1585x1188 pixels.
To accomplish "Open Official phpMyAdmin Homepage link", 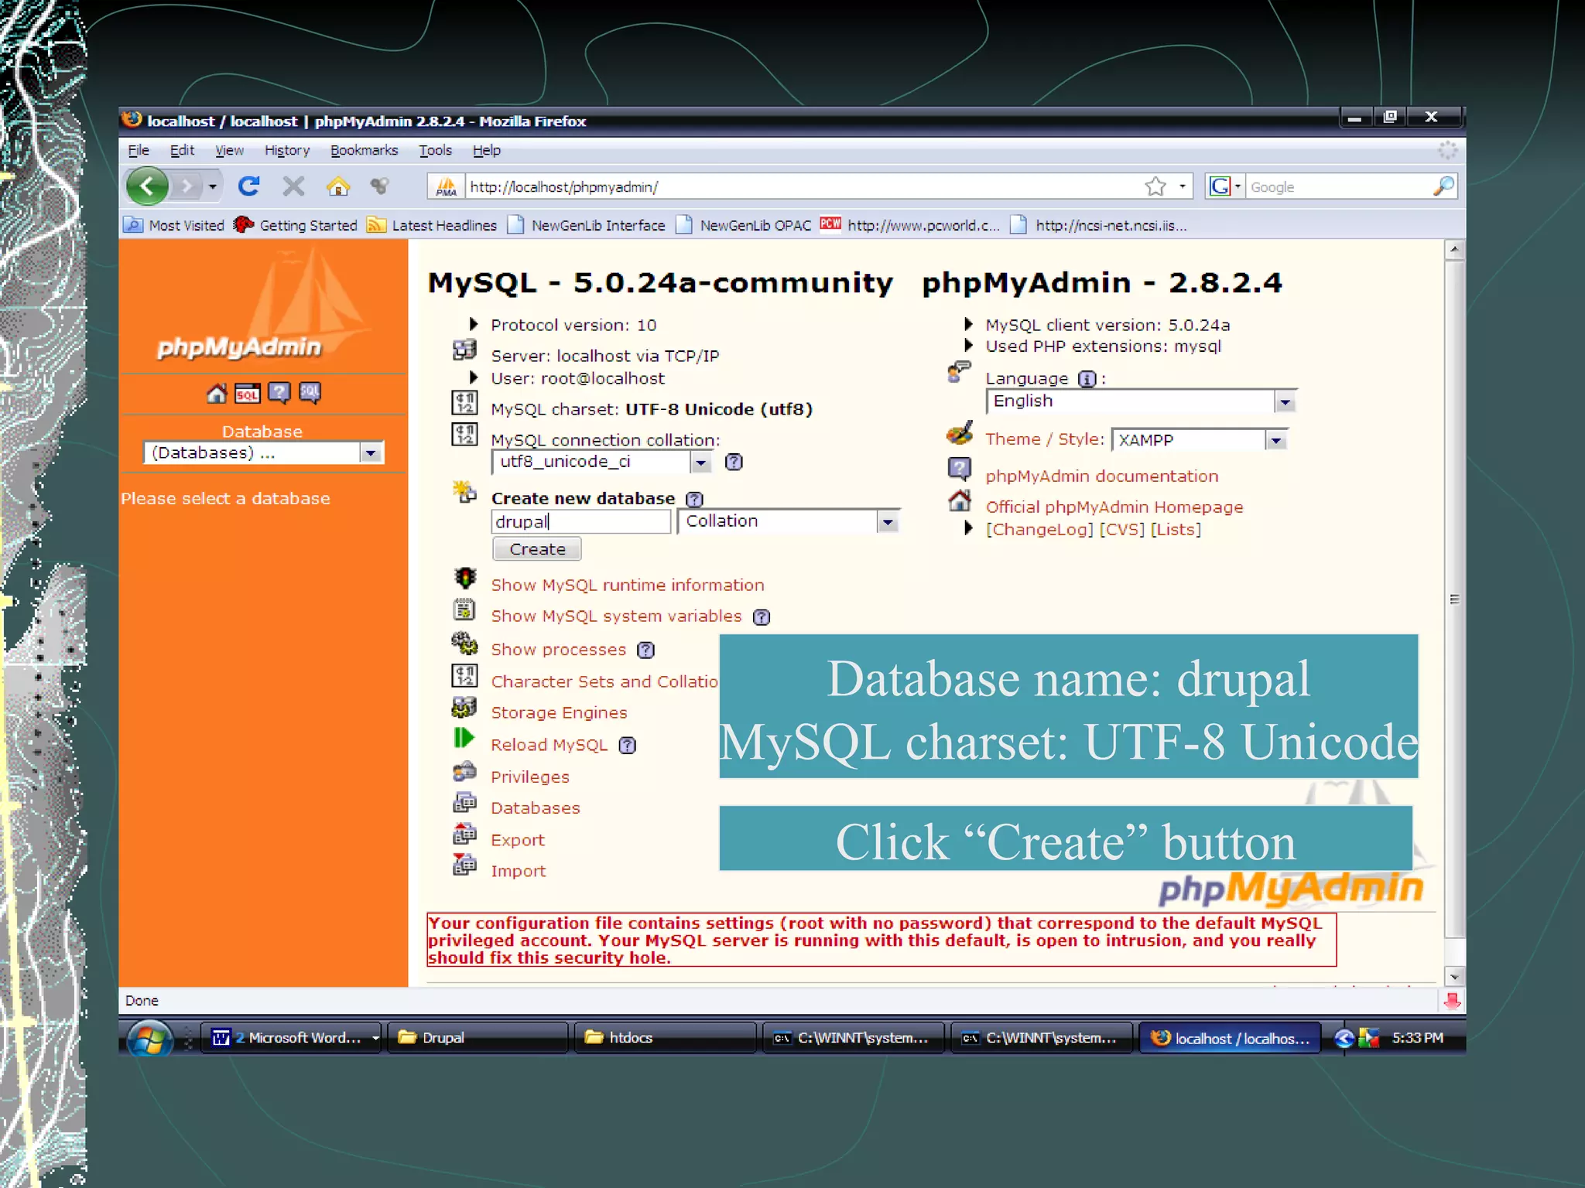I will [1114, 507].
